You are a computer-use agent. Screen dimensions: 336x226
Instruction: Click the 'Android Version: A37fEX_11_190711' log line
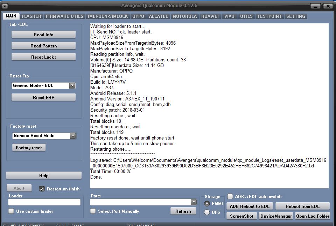(x=127, y=99)
